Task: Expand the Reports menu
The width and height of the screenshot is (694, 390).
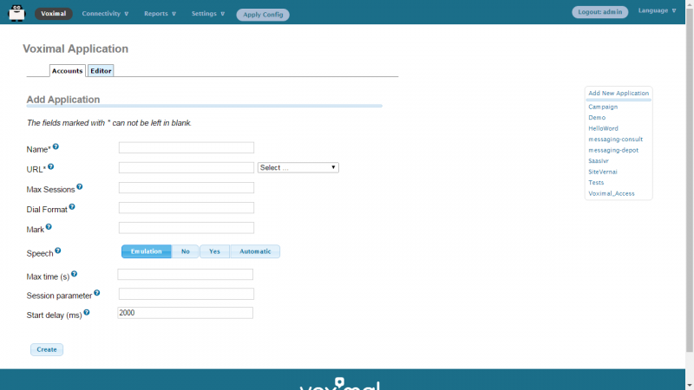Action: point(160,14)
